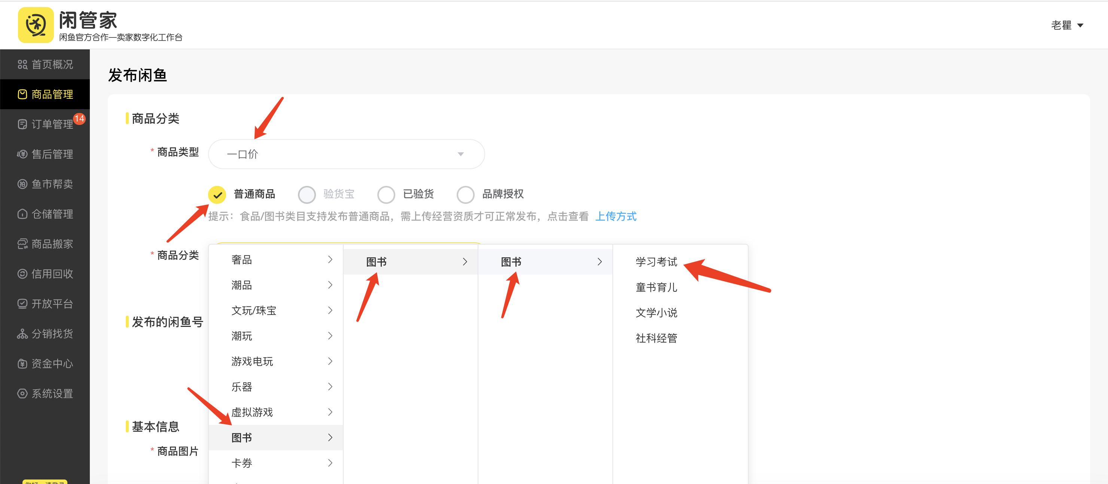Select the 社科经管 subcategory
This screenshot has height=484, width=1108.
656,338
